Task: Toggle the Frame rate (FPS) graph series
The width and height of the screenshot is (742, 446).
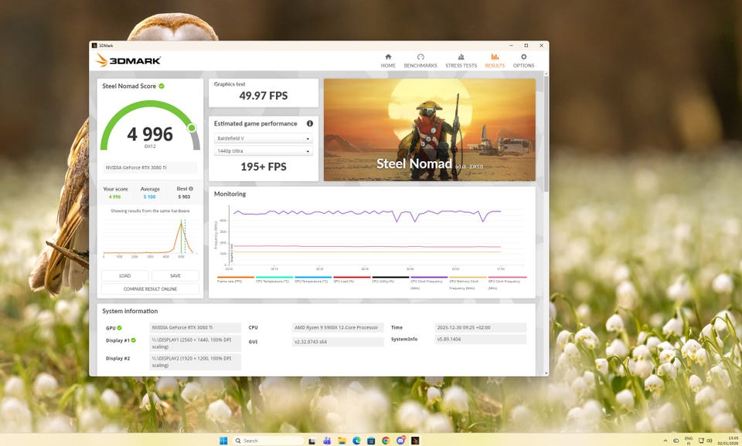Action: coord(236,279)
